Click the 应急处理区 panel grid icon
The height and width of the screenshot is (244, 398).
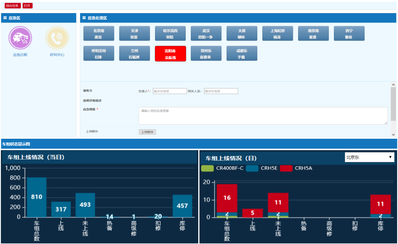[84, 18]
